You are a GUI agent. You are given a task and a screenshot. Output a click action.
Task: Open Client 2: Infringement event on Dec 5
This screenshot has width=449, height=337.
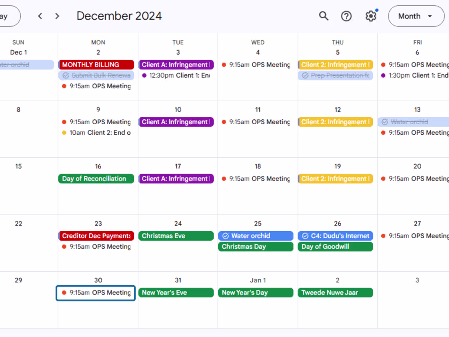pyautogui.click(x=336, y=65)
